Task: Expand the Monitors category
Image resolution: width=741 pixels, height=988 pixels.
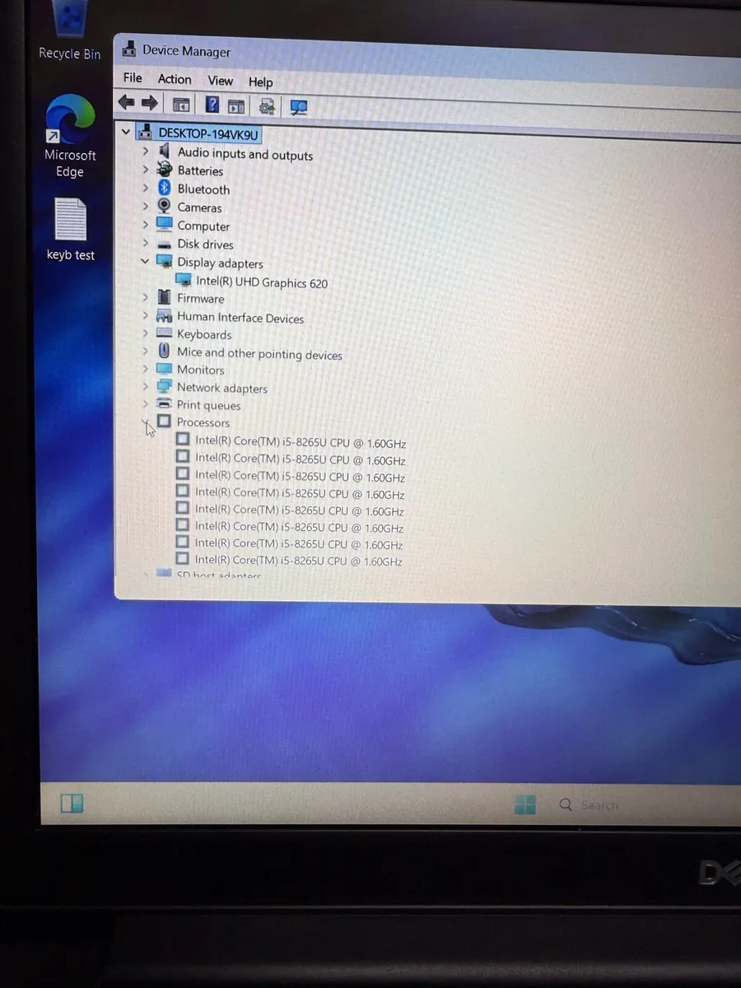Action: click(146, 369)
